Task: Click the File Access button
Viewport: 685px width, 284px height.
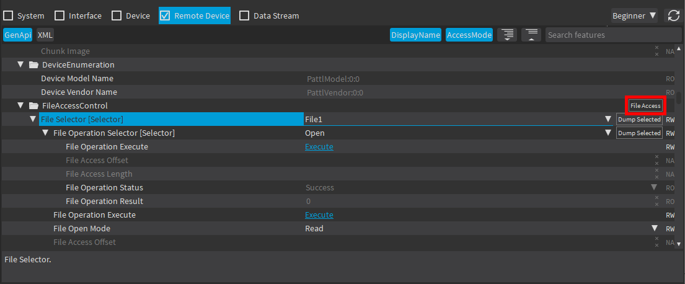Action: (x=645, y=106)
